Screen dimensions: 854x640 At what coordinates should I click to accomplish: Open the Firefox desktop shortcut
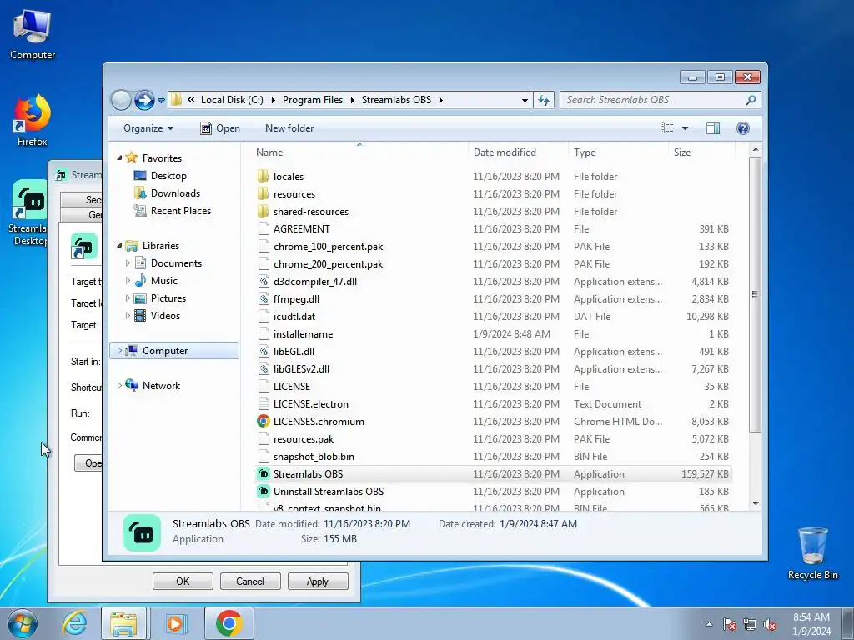click(33, 121)
